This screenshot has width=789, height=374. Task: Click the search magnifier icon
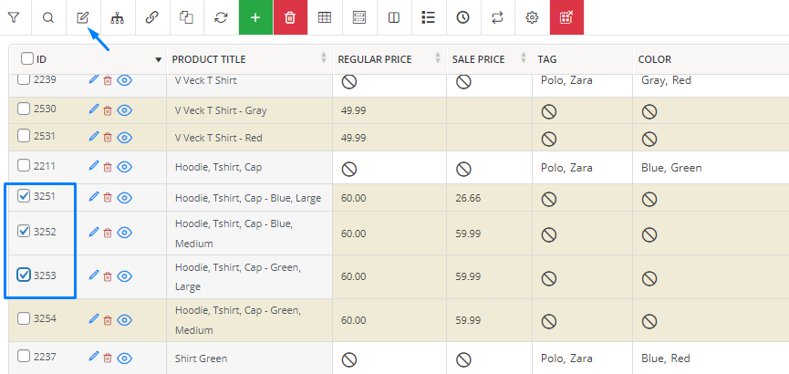[48, 17]
